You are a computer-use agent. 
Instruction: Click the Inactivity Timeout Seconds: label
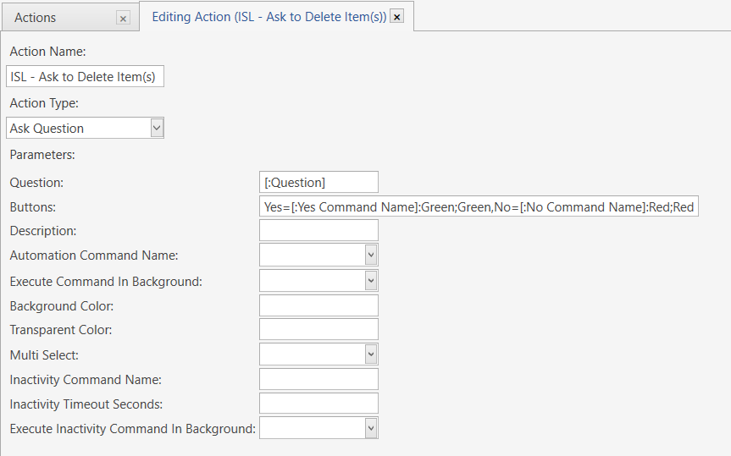tap(86, 404)
